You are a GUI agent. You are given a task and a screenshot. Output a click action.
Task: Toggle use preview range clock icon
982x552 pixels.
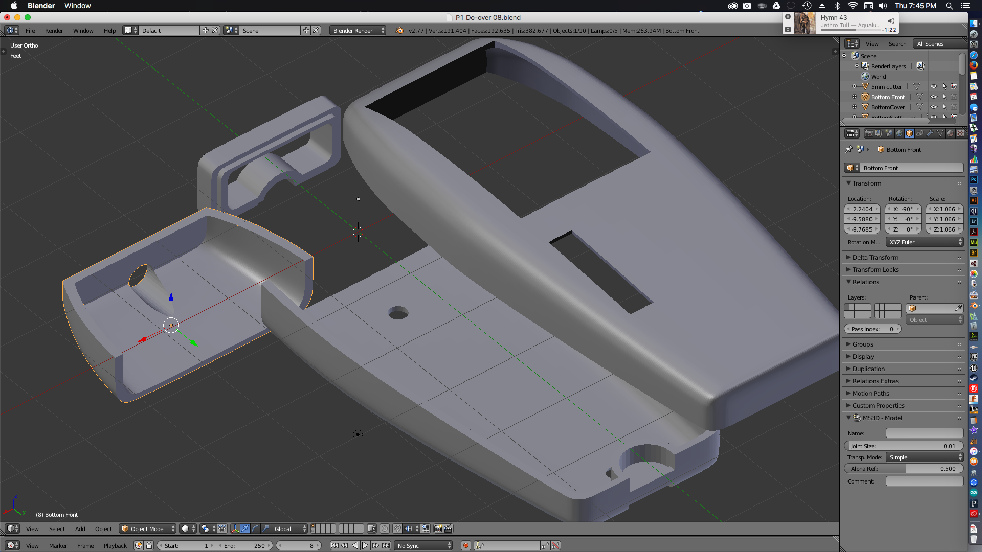point(139,545)
